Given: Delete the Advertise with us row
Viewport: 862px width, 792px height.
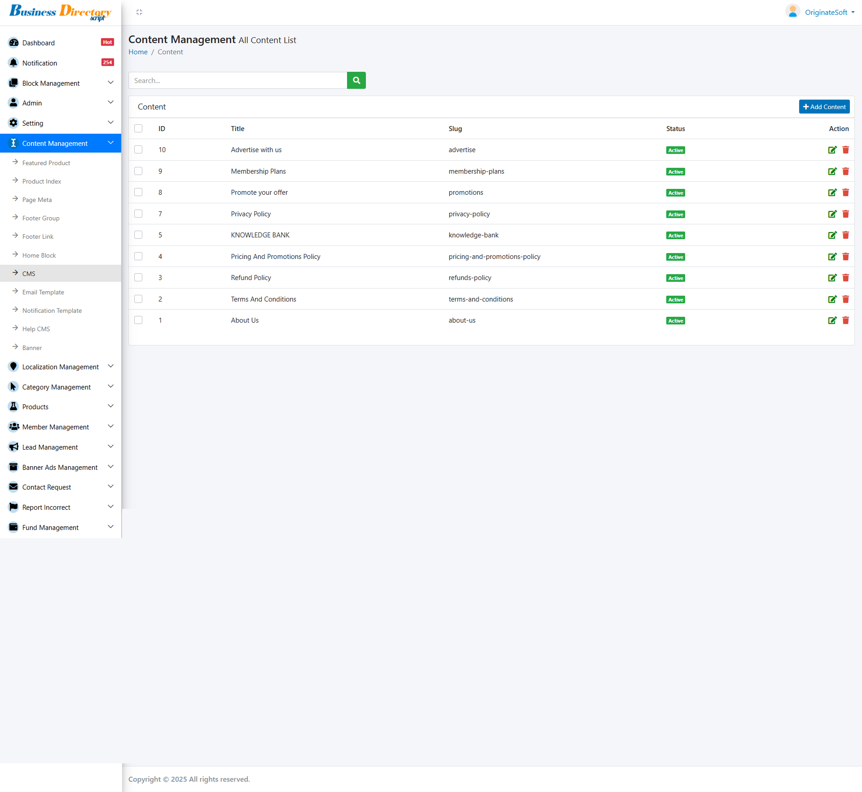Looking at the screenshot, I should click(x=845, y=150).
